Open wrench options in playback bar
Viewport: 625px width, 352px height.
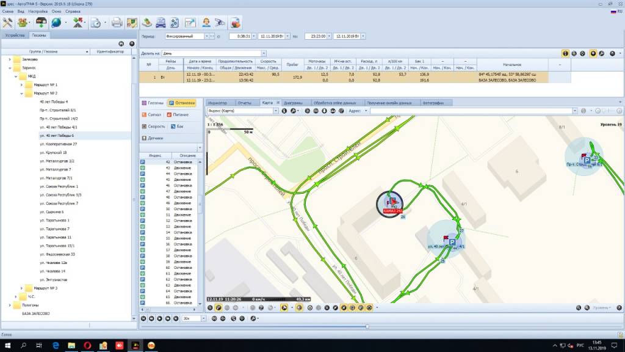[x=253, y=318]
